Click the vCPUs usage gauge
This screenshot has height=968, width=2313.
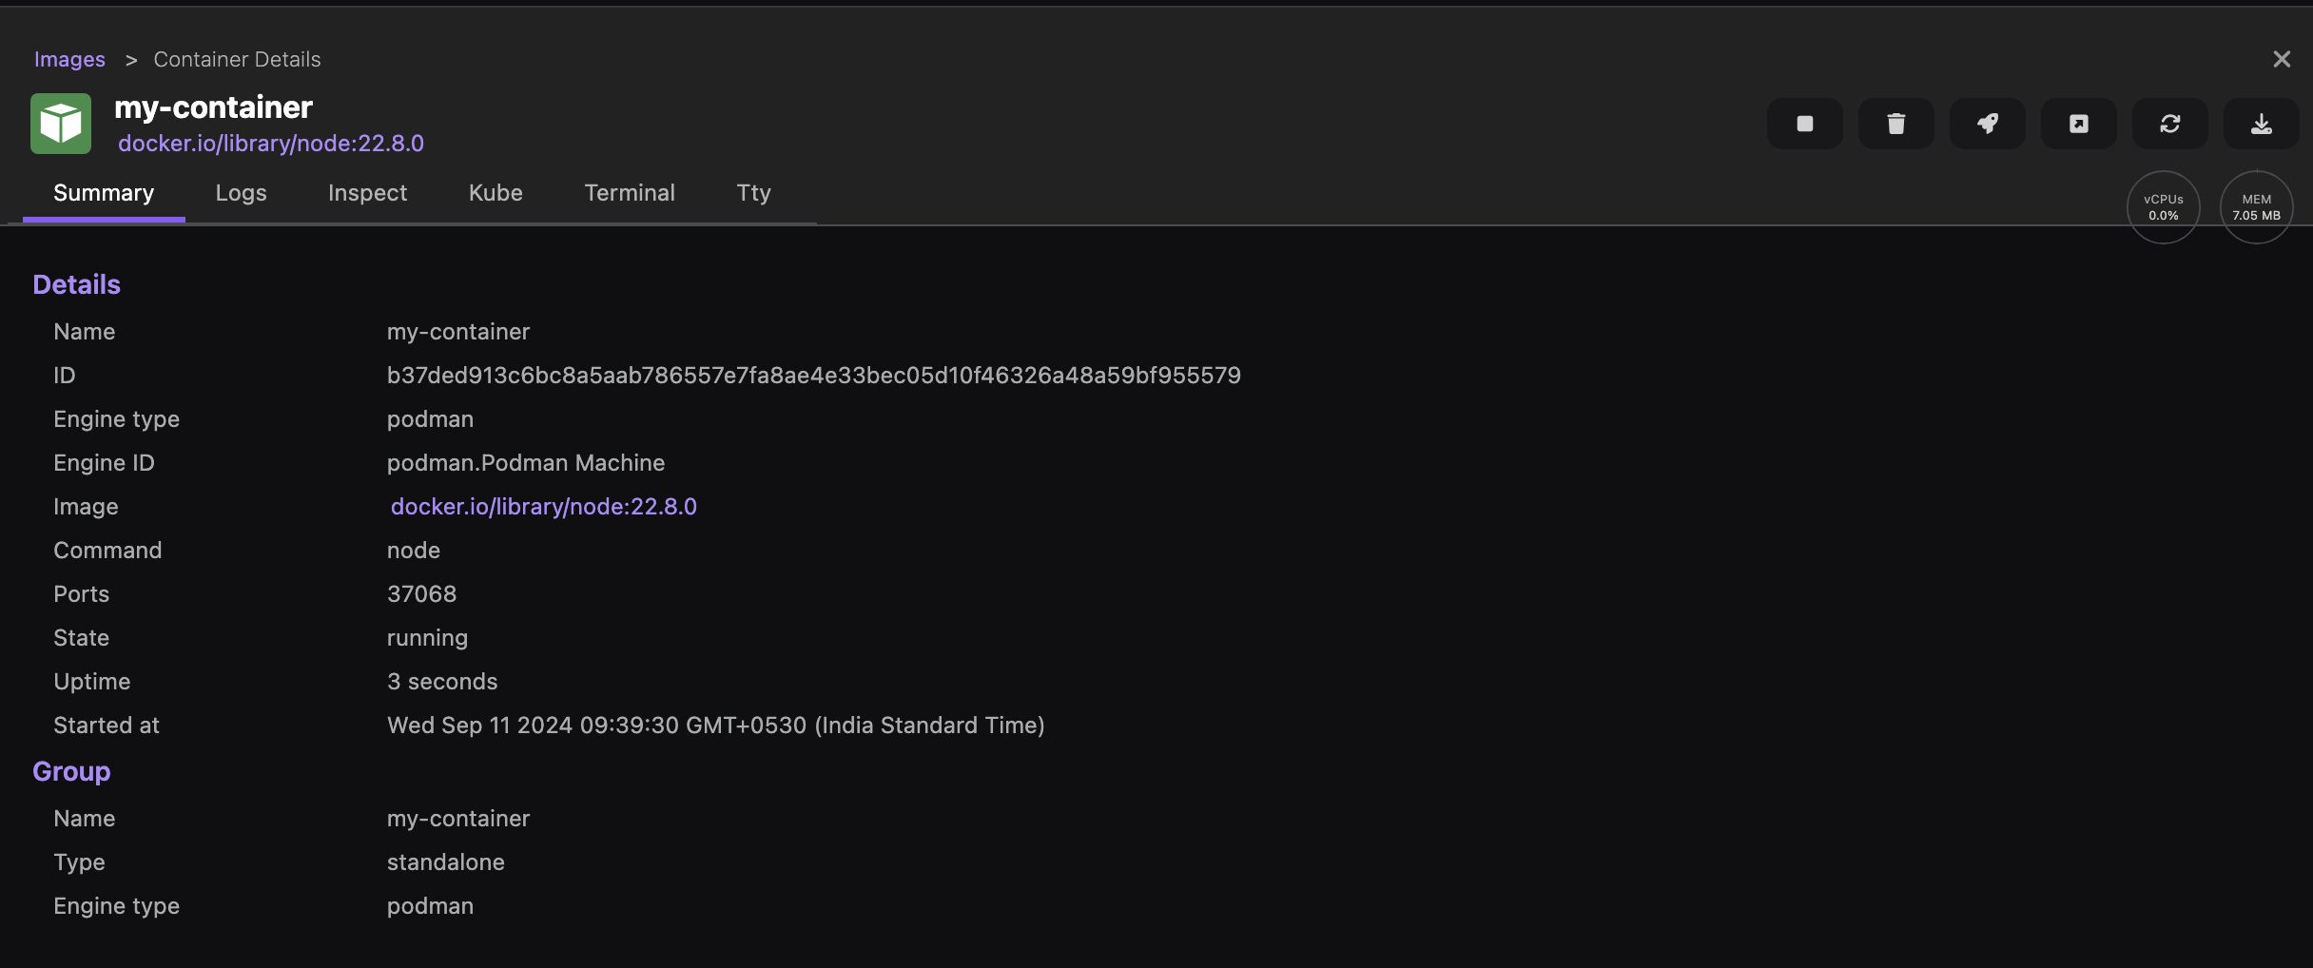coord(2163,206)
